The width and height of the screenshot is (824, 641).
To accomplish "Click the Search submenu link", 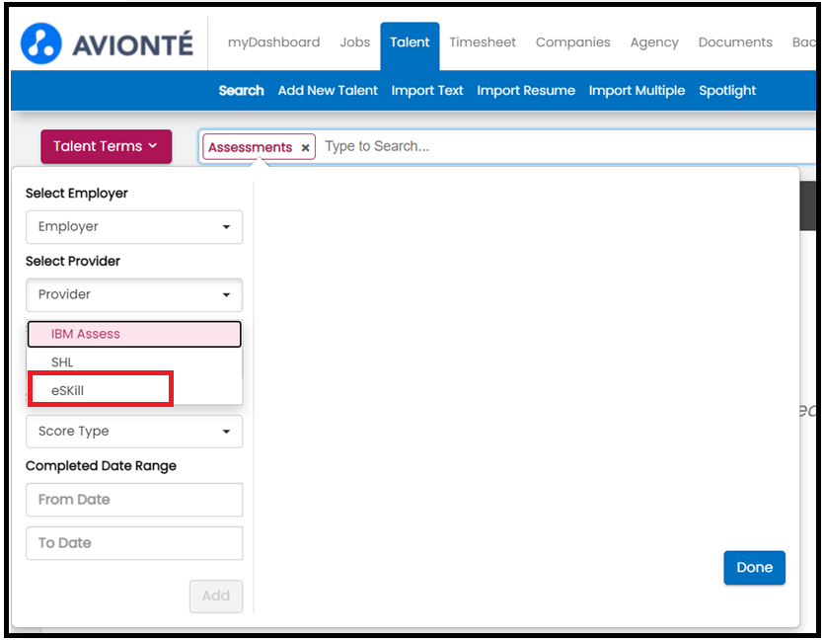I will 241,91.
